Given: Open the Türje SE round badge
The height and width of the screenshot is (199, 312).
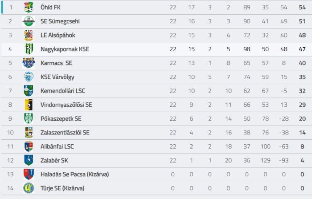Looking at the screenshot, I should coord(29,188).
